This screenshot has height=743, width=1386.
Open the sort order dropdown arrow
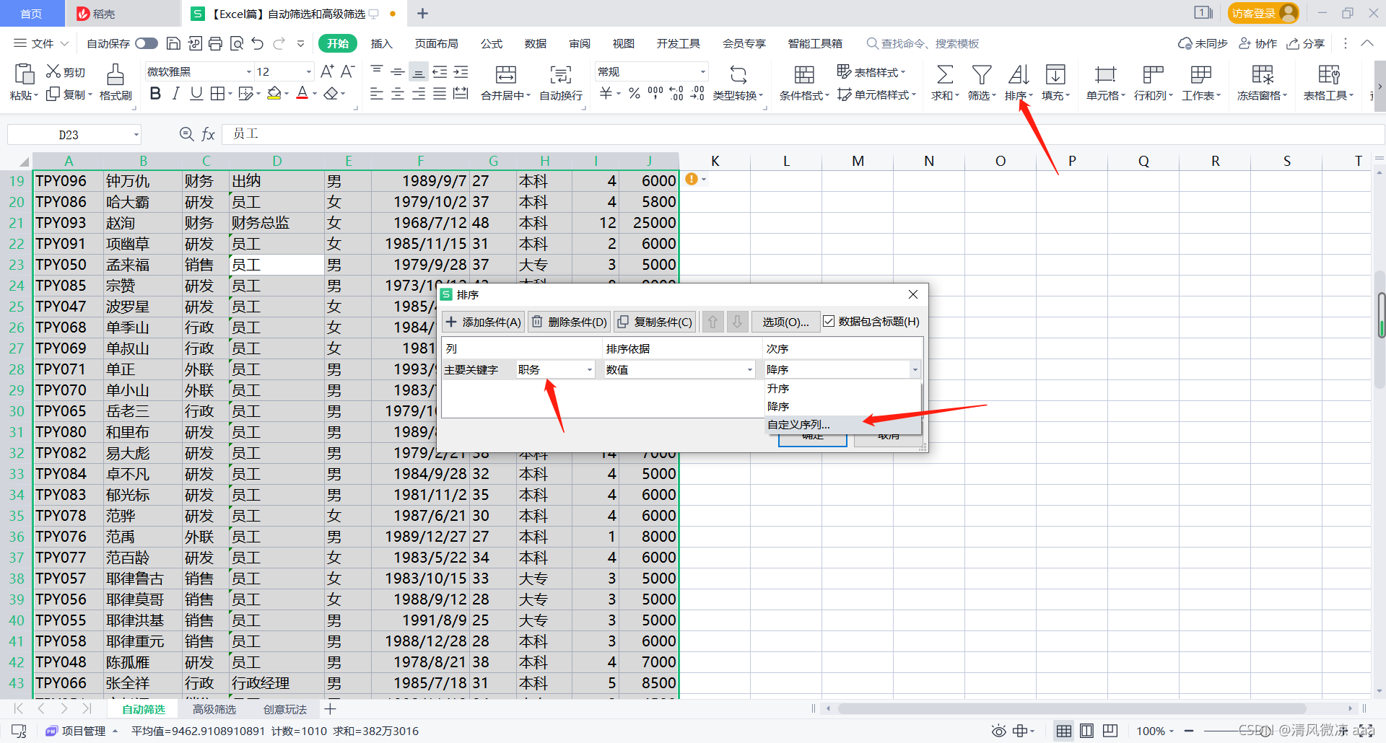pos(915,369)
